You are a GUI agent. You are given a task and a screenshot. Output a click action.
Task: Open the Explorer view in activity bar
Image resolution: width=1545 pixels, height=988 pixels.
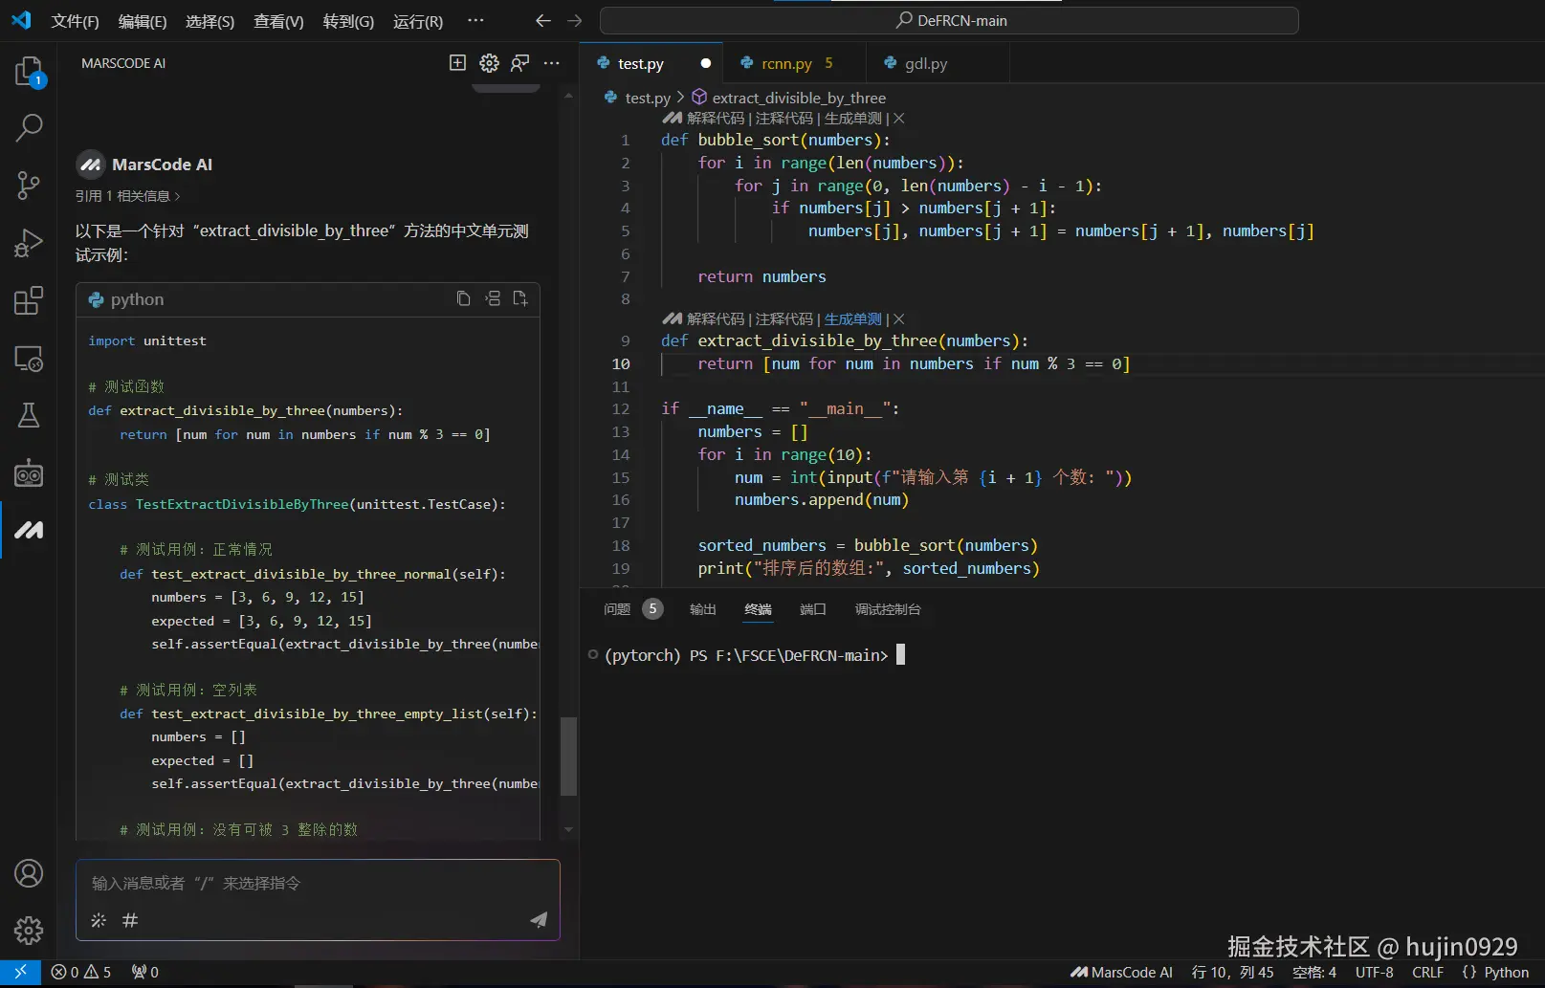(29, 72)
